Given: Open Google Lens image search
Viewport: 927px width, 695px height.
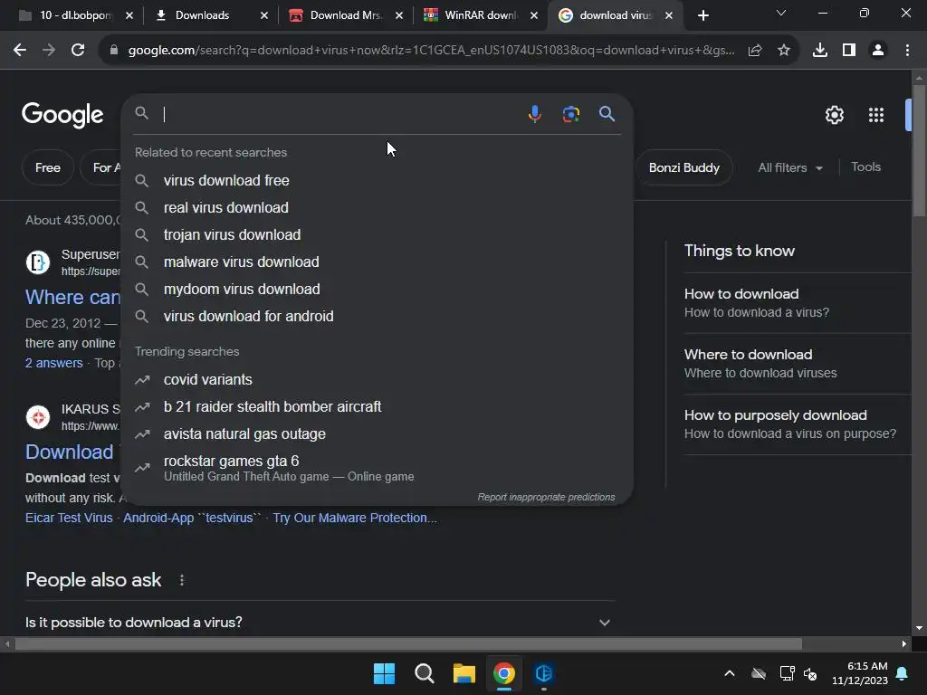Looking at the screenshot, I should coord(570,113).
